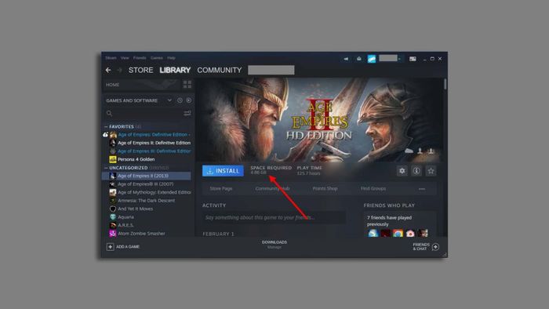The image size is (549, 309).
Task: Add game to favorites star icon
Action: (x=431, y=171)
